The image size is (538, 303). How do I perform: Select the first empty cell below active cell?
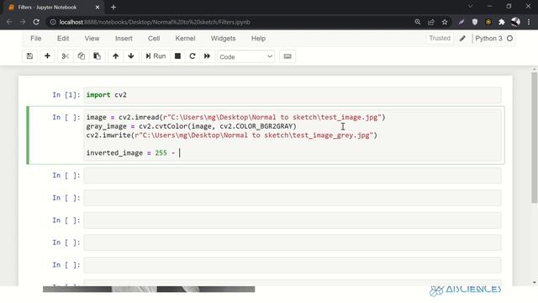[293, 176]
